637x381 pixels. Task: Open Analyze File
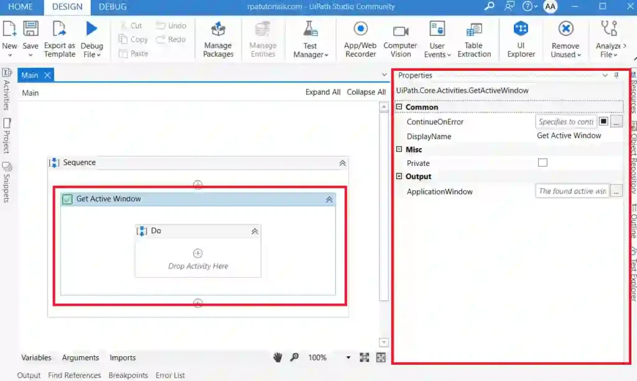[608, 39]
